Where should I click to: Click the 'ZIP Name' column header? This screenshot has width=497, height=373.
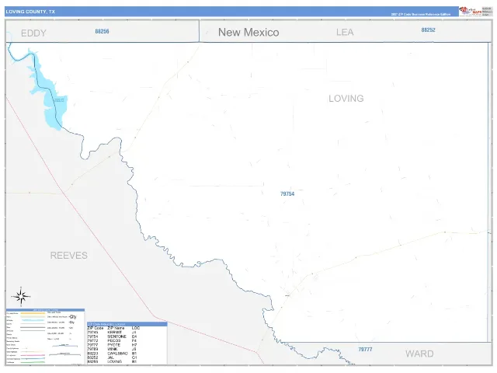(116, 328)
